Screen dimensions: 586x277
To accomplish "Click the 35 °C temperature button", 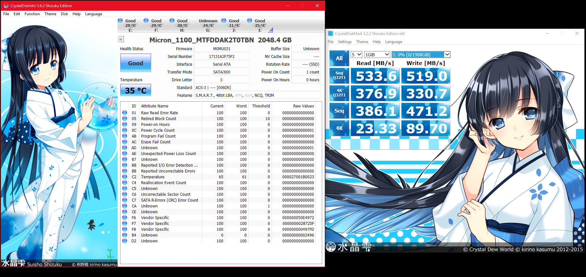I will point(136,90).
